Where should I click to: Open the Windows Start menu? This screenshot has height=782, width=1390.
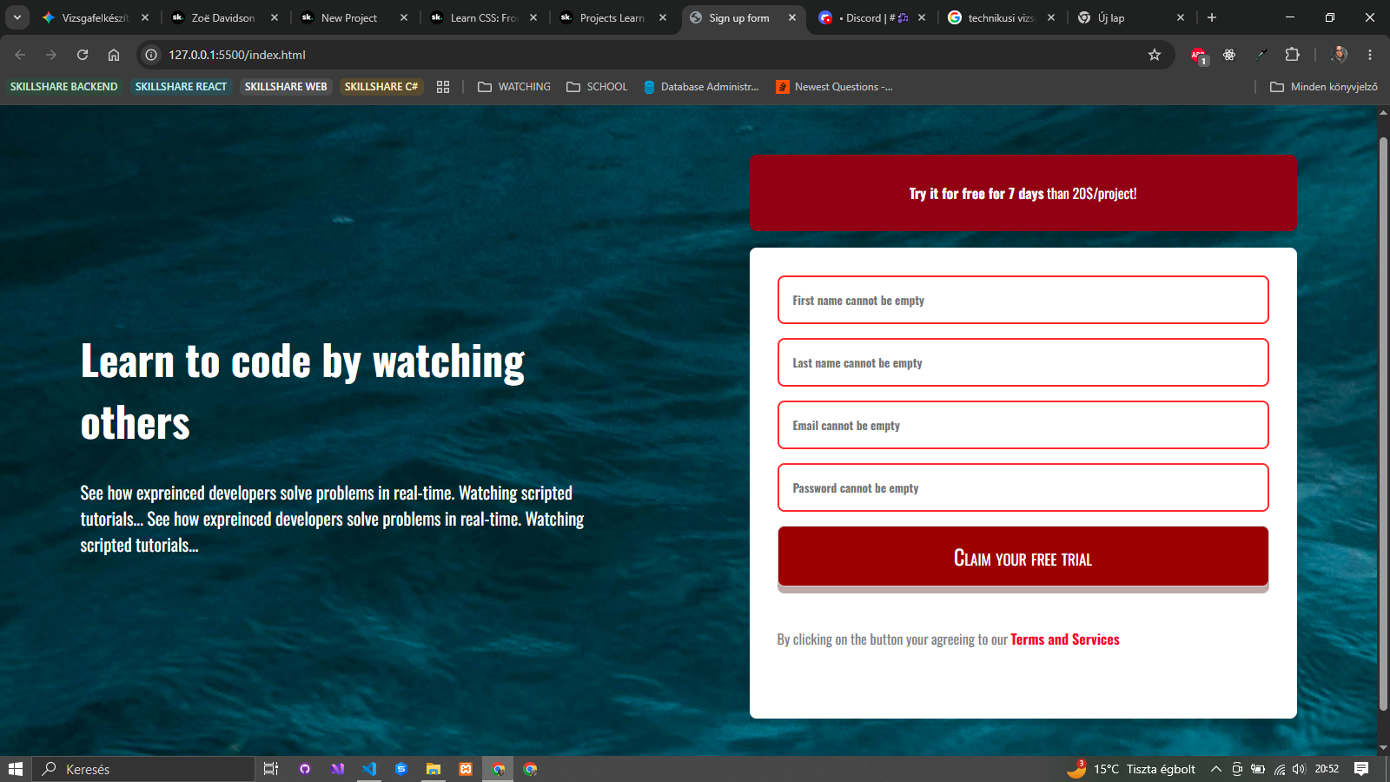pyautogui.click(x=16, y=769)
